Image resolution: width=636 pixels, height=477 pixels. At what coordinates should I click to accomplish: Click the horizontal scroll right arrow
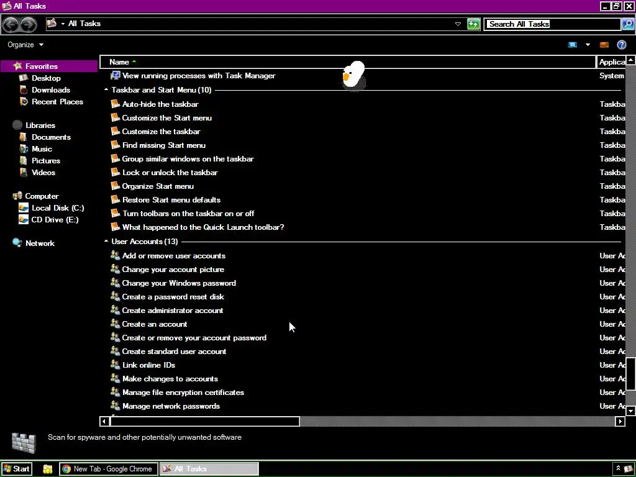[x=620, y=422]
